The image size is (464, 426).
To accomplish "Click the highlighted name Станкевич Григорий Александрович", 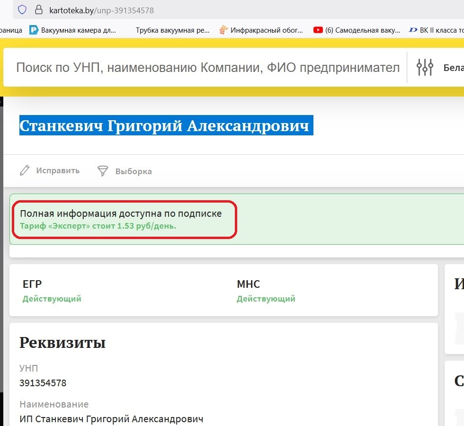I will tap(164, 126).
